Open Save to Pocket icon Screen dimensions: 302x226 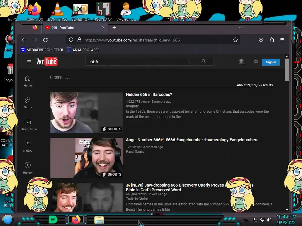[x=261, y=40]
